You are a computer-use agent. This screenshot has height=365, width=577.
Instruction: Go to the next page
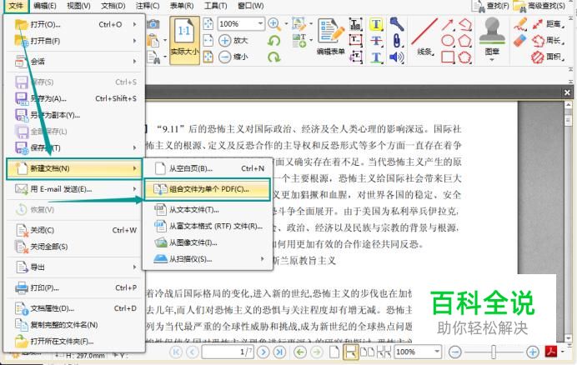pyautogui.click(x=263, y=352)
